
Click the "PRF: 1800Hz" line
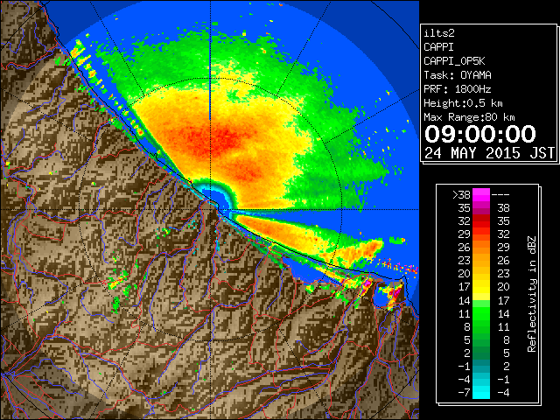[457, 89]
